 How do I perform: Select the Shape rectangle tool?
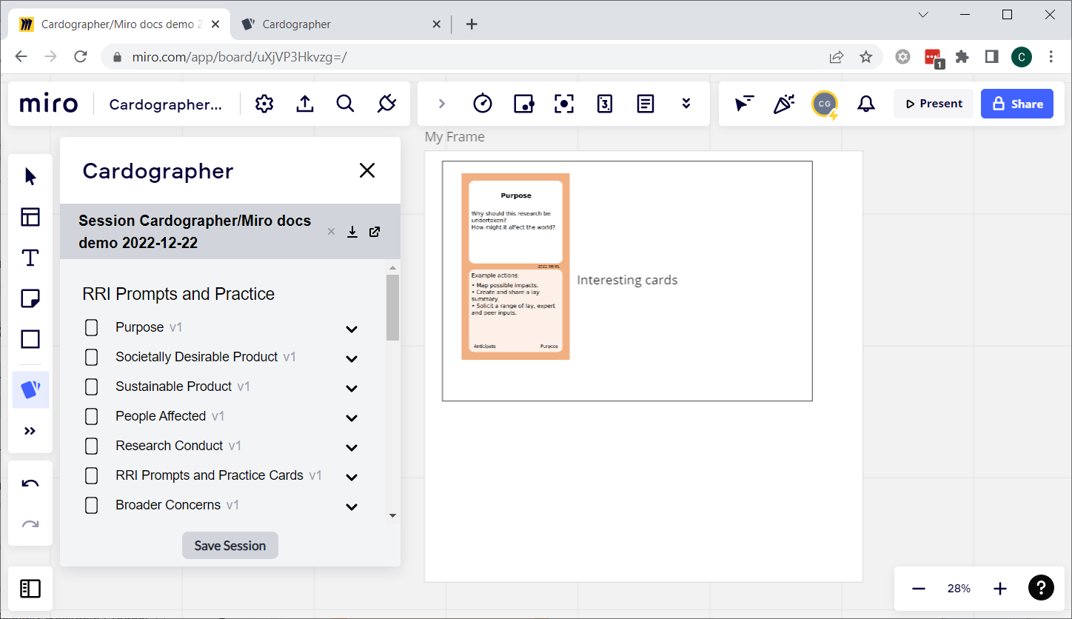click(x=30, y=339)
